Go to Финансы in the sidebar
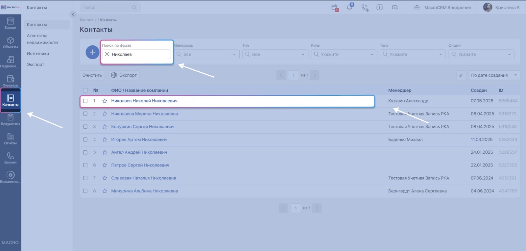This screenshot has height=251, width=526. tap(11, 81)
